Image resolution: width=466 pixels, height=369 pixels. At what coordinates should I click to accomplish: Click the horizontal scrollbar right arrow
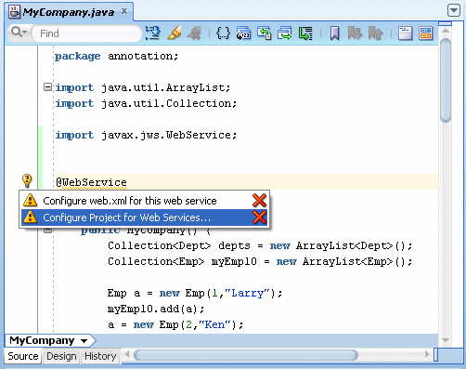[x=427, y=354]
